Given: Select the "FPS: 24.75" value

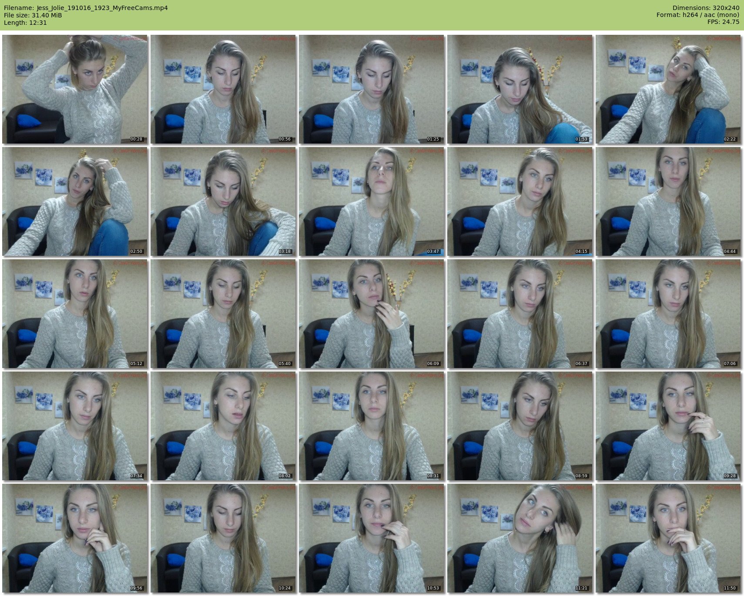Looking at the screenshot, I should 723,22.
